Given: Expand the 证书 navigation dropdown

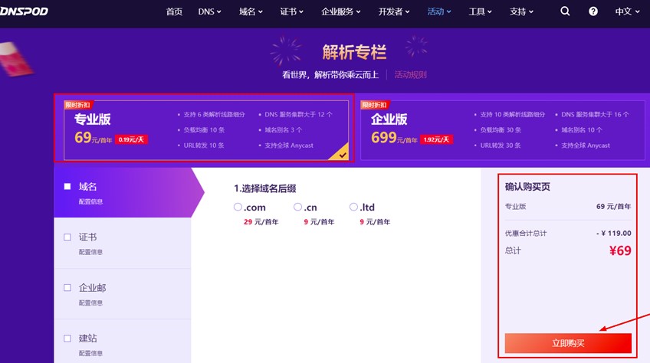Looking at the screenshot, I should [291, 11].
